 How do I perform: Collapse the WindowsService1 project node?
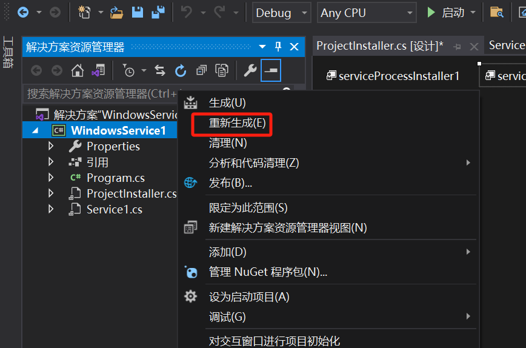35,130
